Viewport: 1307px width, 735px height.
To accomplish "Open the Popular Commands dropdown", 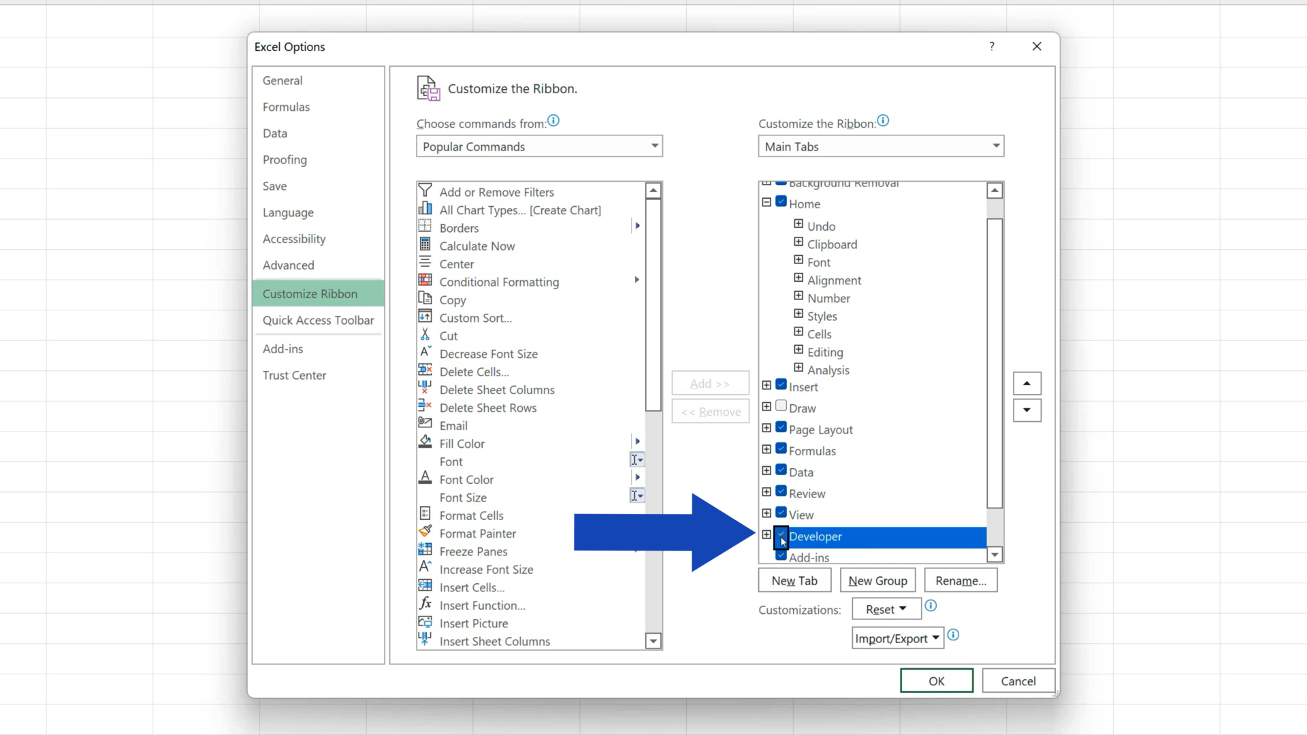I will (x=653, y=146).
